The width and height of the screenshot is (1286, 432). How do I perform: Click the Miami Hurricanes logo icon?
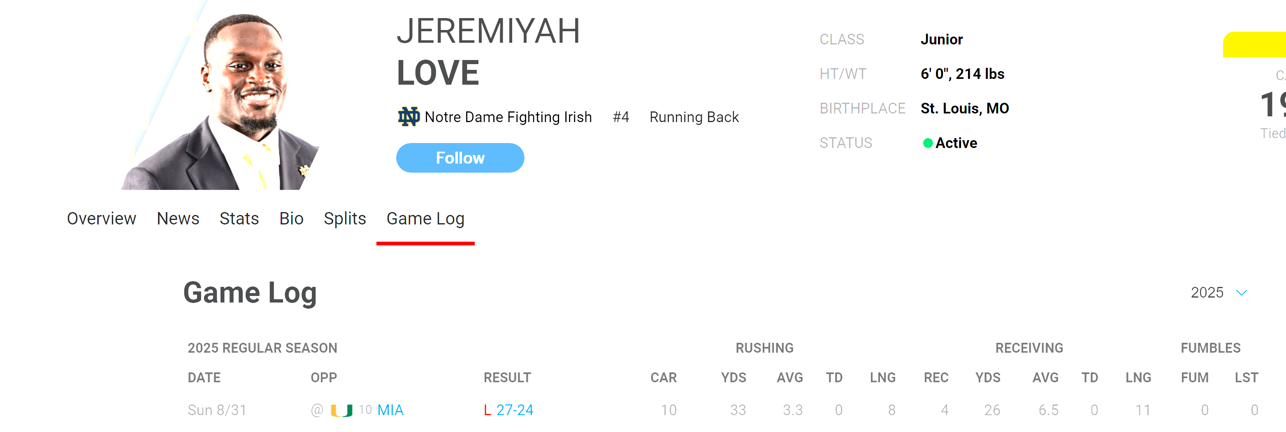tap(341, 411)
